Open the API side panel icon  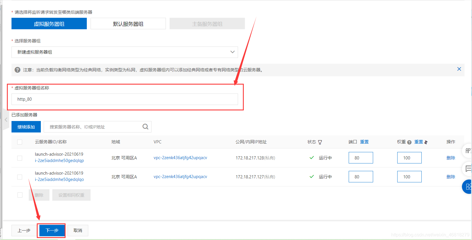tap(468, 151)
